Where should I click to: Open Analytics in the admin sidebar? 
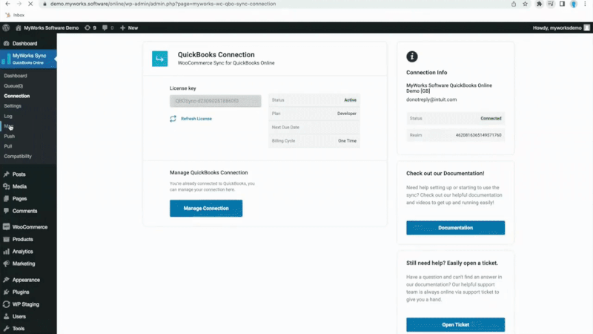click(x=23, y=252)
